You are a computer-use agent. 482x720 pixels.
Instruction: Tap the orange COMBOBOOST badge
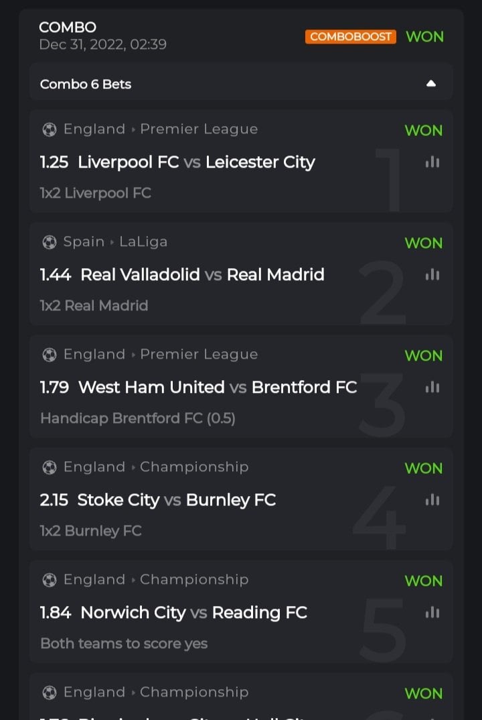[351, 37]
